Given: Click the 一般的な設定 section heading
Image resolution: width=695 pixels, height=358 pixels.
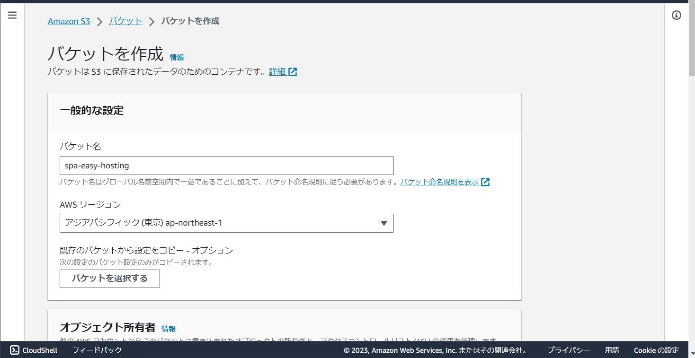Looking at the screenshot, I should [x=91, y=111].
